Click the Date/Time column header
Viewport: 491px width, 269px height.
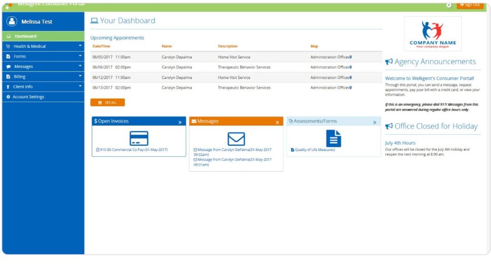[101, 46]
